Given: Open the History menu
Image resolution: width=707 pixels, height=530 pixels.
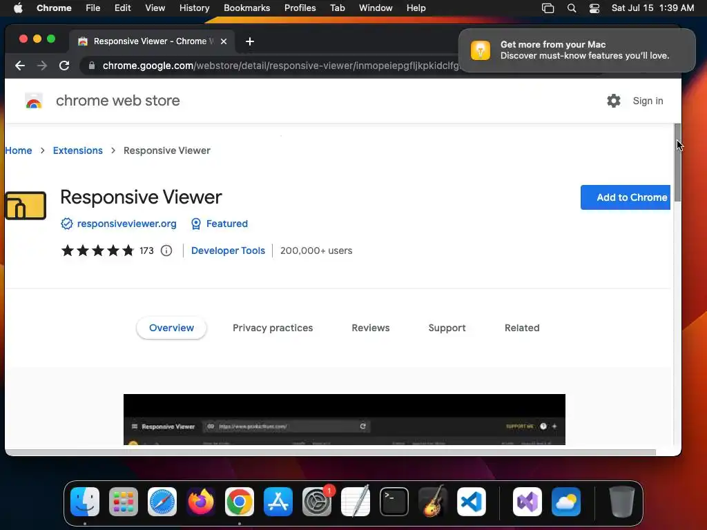Looking at the screenshot, I should [194, 8].
